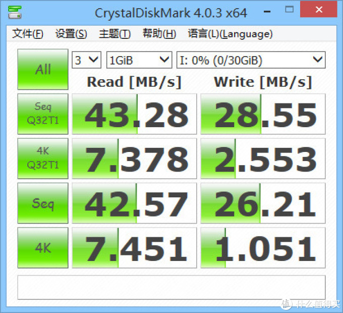Run all benchmarks with the All button

[x=43, y=69]
